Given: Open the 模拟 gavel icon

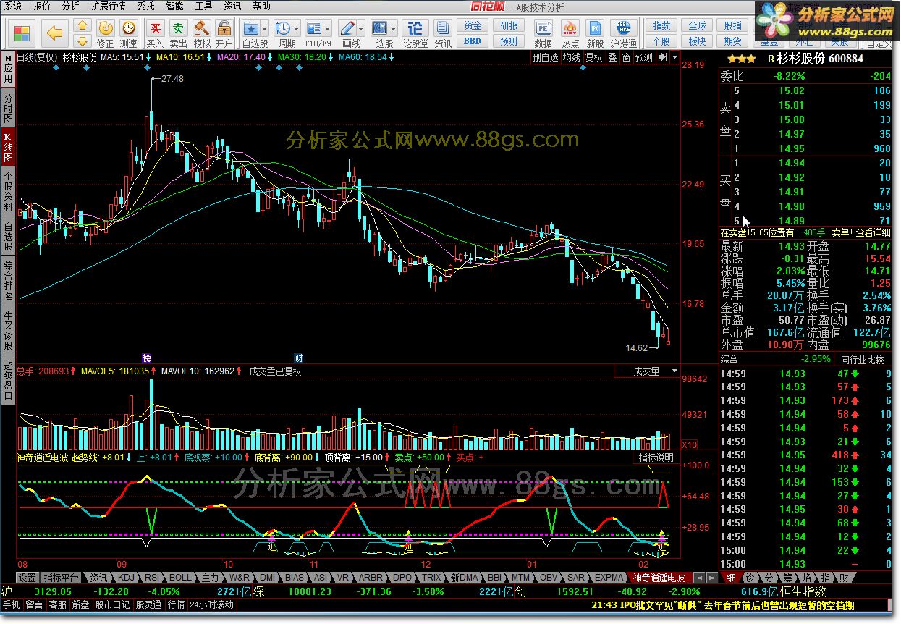Looking at the screenshot, I should tap(202, 28).
